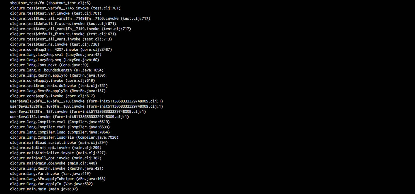Click the test_all_vars.invoke (test.clj:713) line
This screenshot has height=194, width=415.
tap(61, 39)
